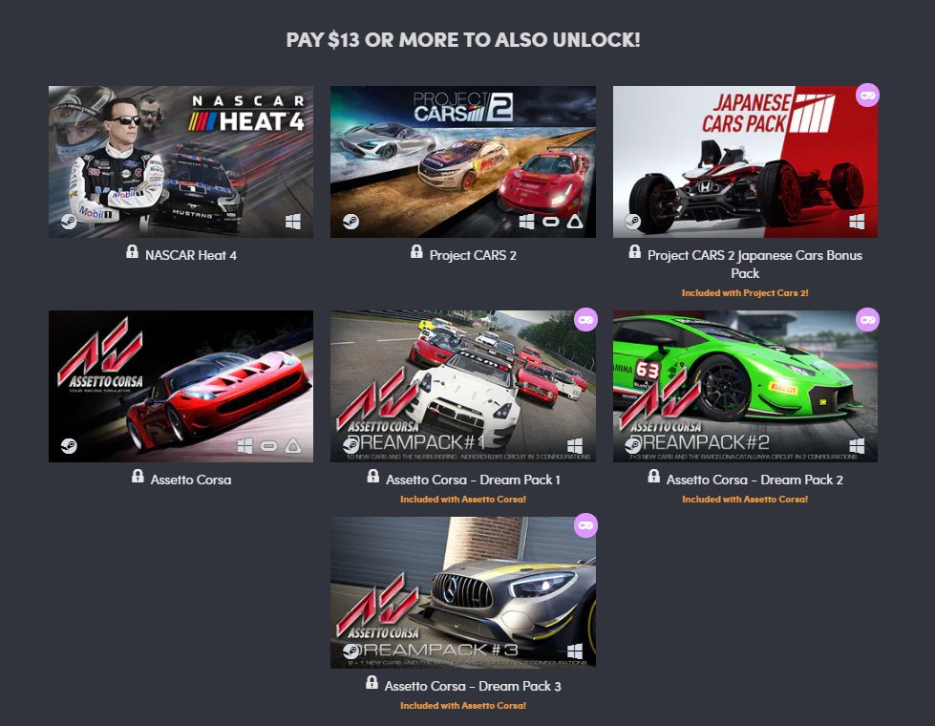Click the Assetto Corsa - Dream Pack 3 title
This screenshot has height=726, width=935.
coord(473,686)
